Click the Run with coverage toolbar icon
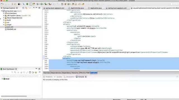 tap(45, 4)
